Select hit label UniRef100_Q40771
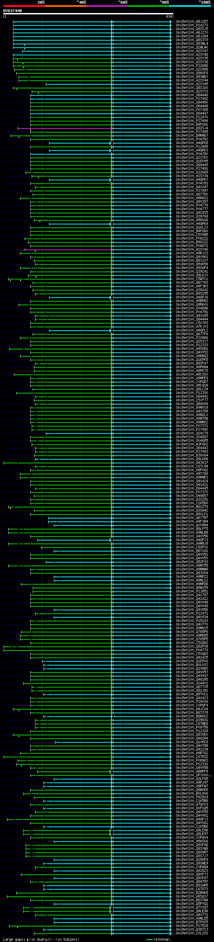Viewport: 214px width, 942px height. [192, 915]
